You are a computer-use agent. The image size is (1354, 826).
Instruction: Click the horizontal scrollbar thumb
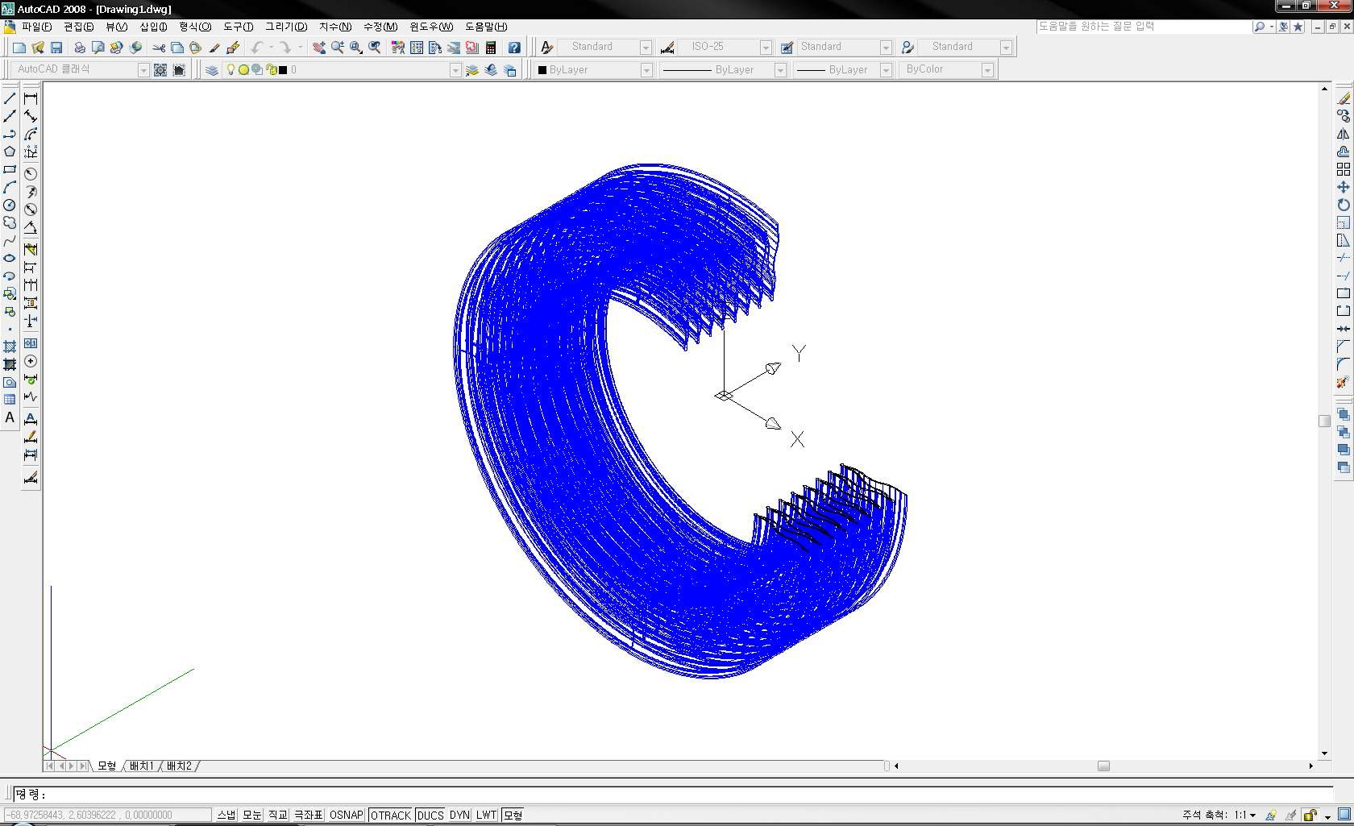[1103, 766]
